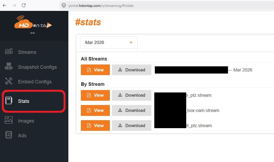This screenshot has width=274, height=162.
Task: Expand month selector via orange arrow
Action: point(131,43)
